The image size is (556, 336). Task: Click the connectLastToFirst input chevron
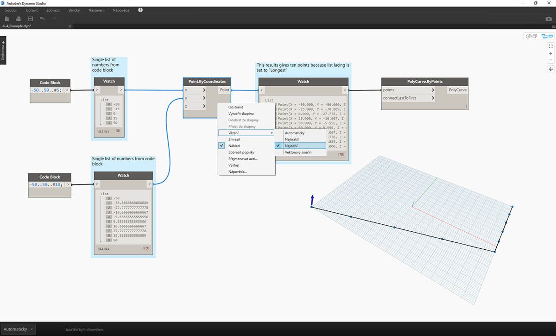coord(433,98)
